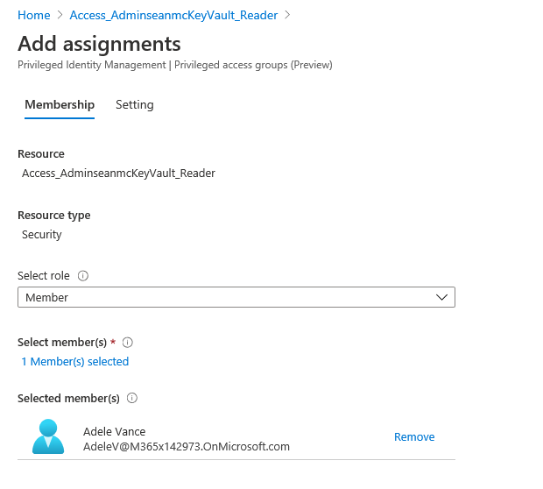543x489 pixels.
Task: Click the Home breadcrumb link
Action: click(33, 15)
